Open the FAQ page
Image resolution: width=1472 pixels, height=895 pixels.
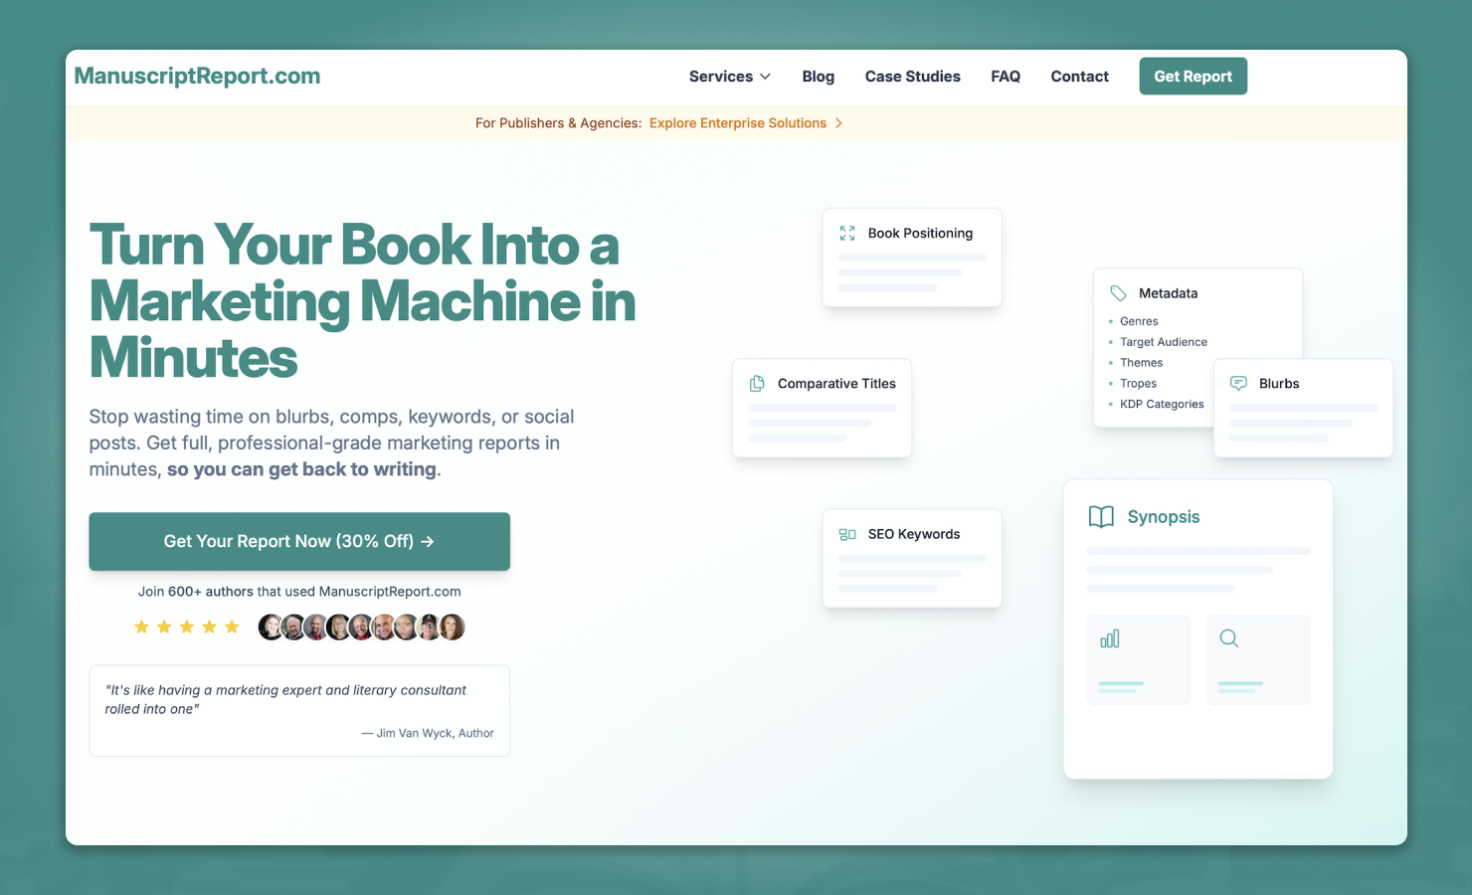(x=1006, y=77)
